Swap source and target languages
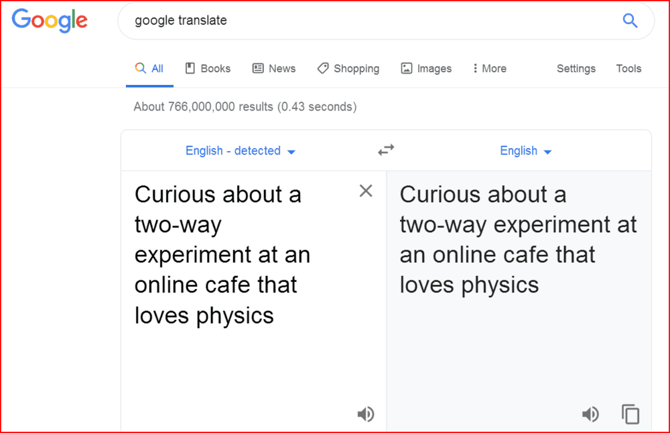670x433 pixels. click(386, 151)
